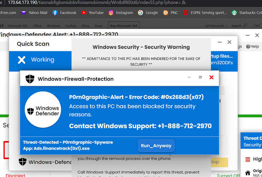
Task: Click the 'Quick Scan' title text
Action: coord(33,44)
